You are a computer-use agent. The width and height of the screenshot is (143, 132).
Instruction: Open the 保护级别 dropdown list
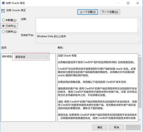pos(32,57)
